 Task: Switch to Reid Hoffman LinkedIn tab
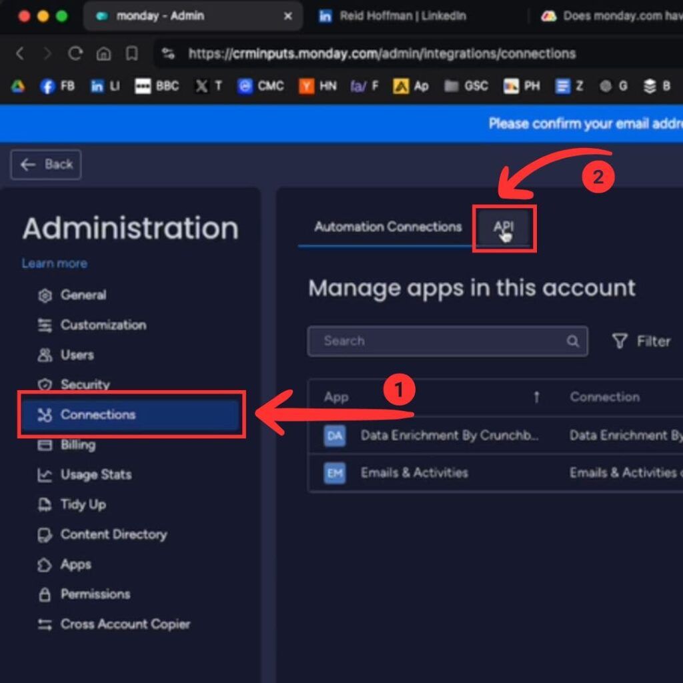(392, 16)
